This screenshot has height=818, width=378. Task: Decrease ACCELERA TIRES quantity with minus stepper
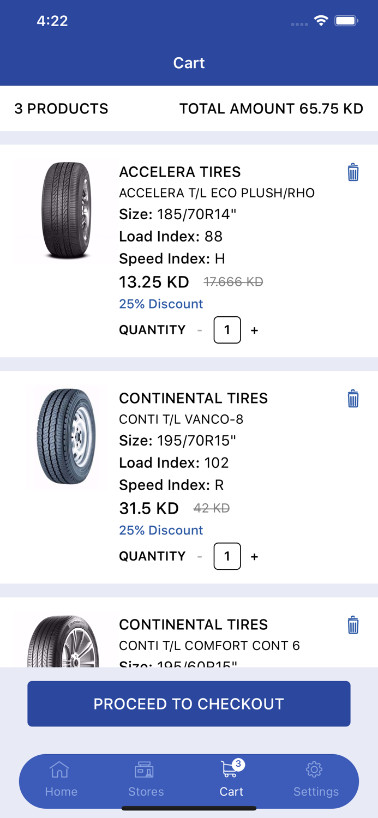[x=200, y=330]
